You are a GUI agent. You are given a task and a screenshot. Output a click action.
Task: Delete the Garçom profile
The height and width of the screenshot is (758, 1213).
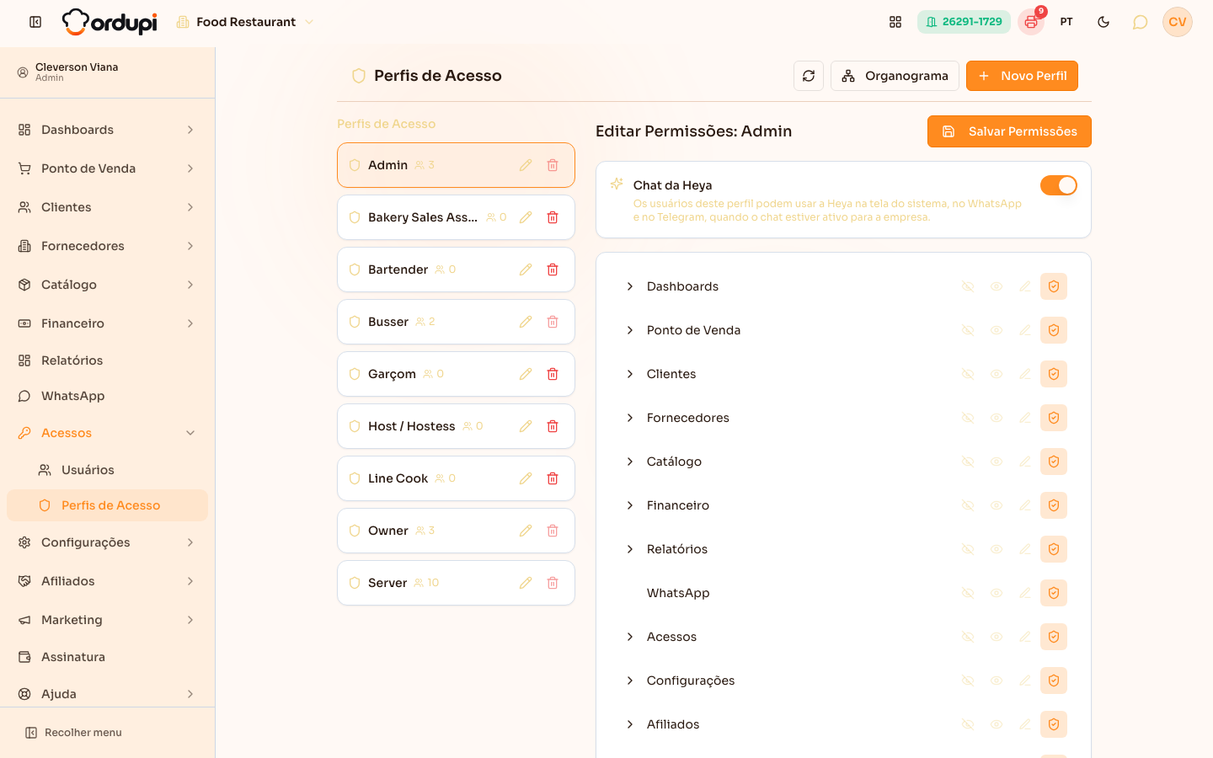[553, 374]
